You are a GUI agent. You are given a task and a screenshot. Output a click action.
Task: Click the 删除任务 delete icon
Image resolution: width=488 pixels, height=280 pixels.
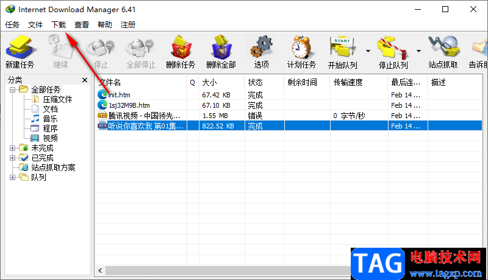pyautogui.click(x=181, y=52)
